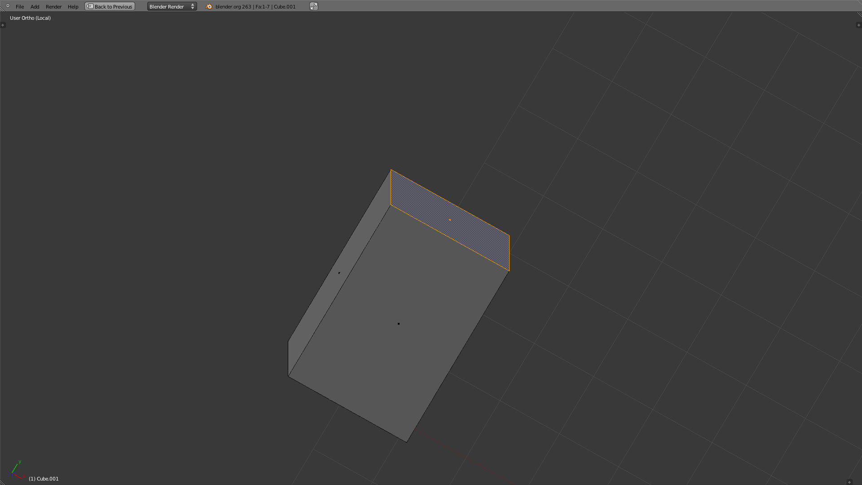
Task: Click the Back to Previous arrow icon
Action: (90, 6)
